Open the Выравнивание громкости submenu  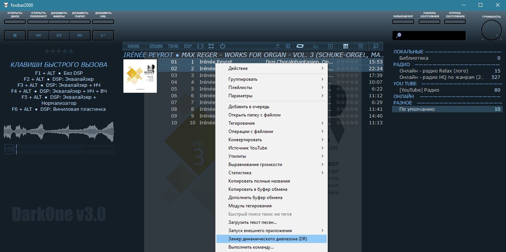point(272,164)
